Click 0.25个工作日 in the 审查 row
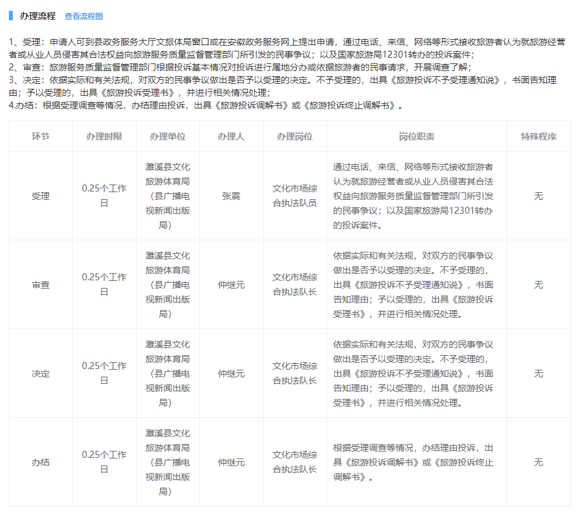Screen dimensions: 587x520 click(104, 285)
